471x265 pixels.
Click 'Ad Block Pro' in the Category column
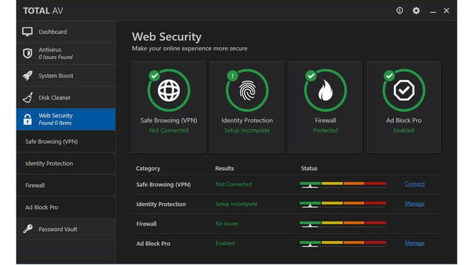coord(153,244)
